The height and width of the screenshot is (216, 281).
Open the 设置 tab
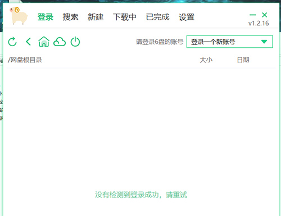(x=187, y=17)
